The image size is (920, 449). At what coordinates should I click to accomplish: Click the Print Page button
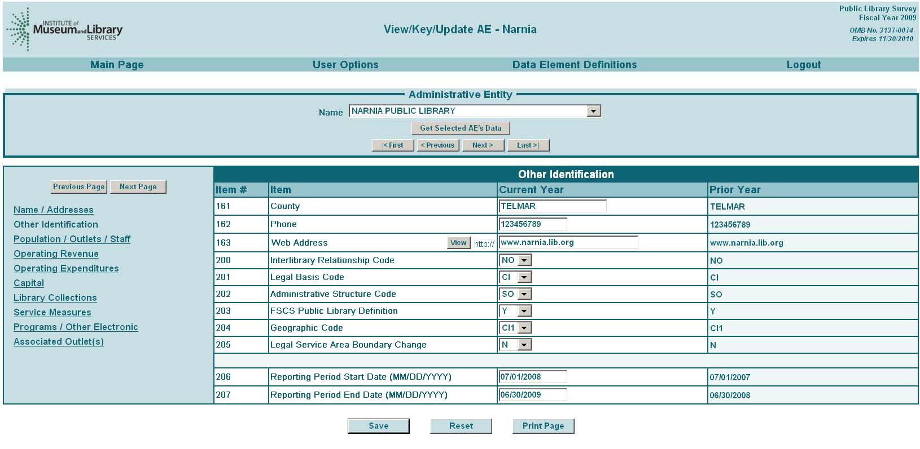pos(543,426)
